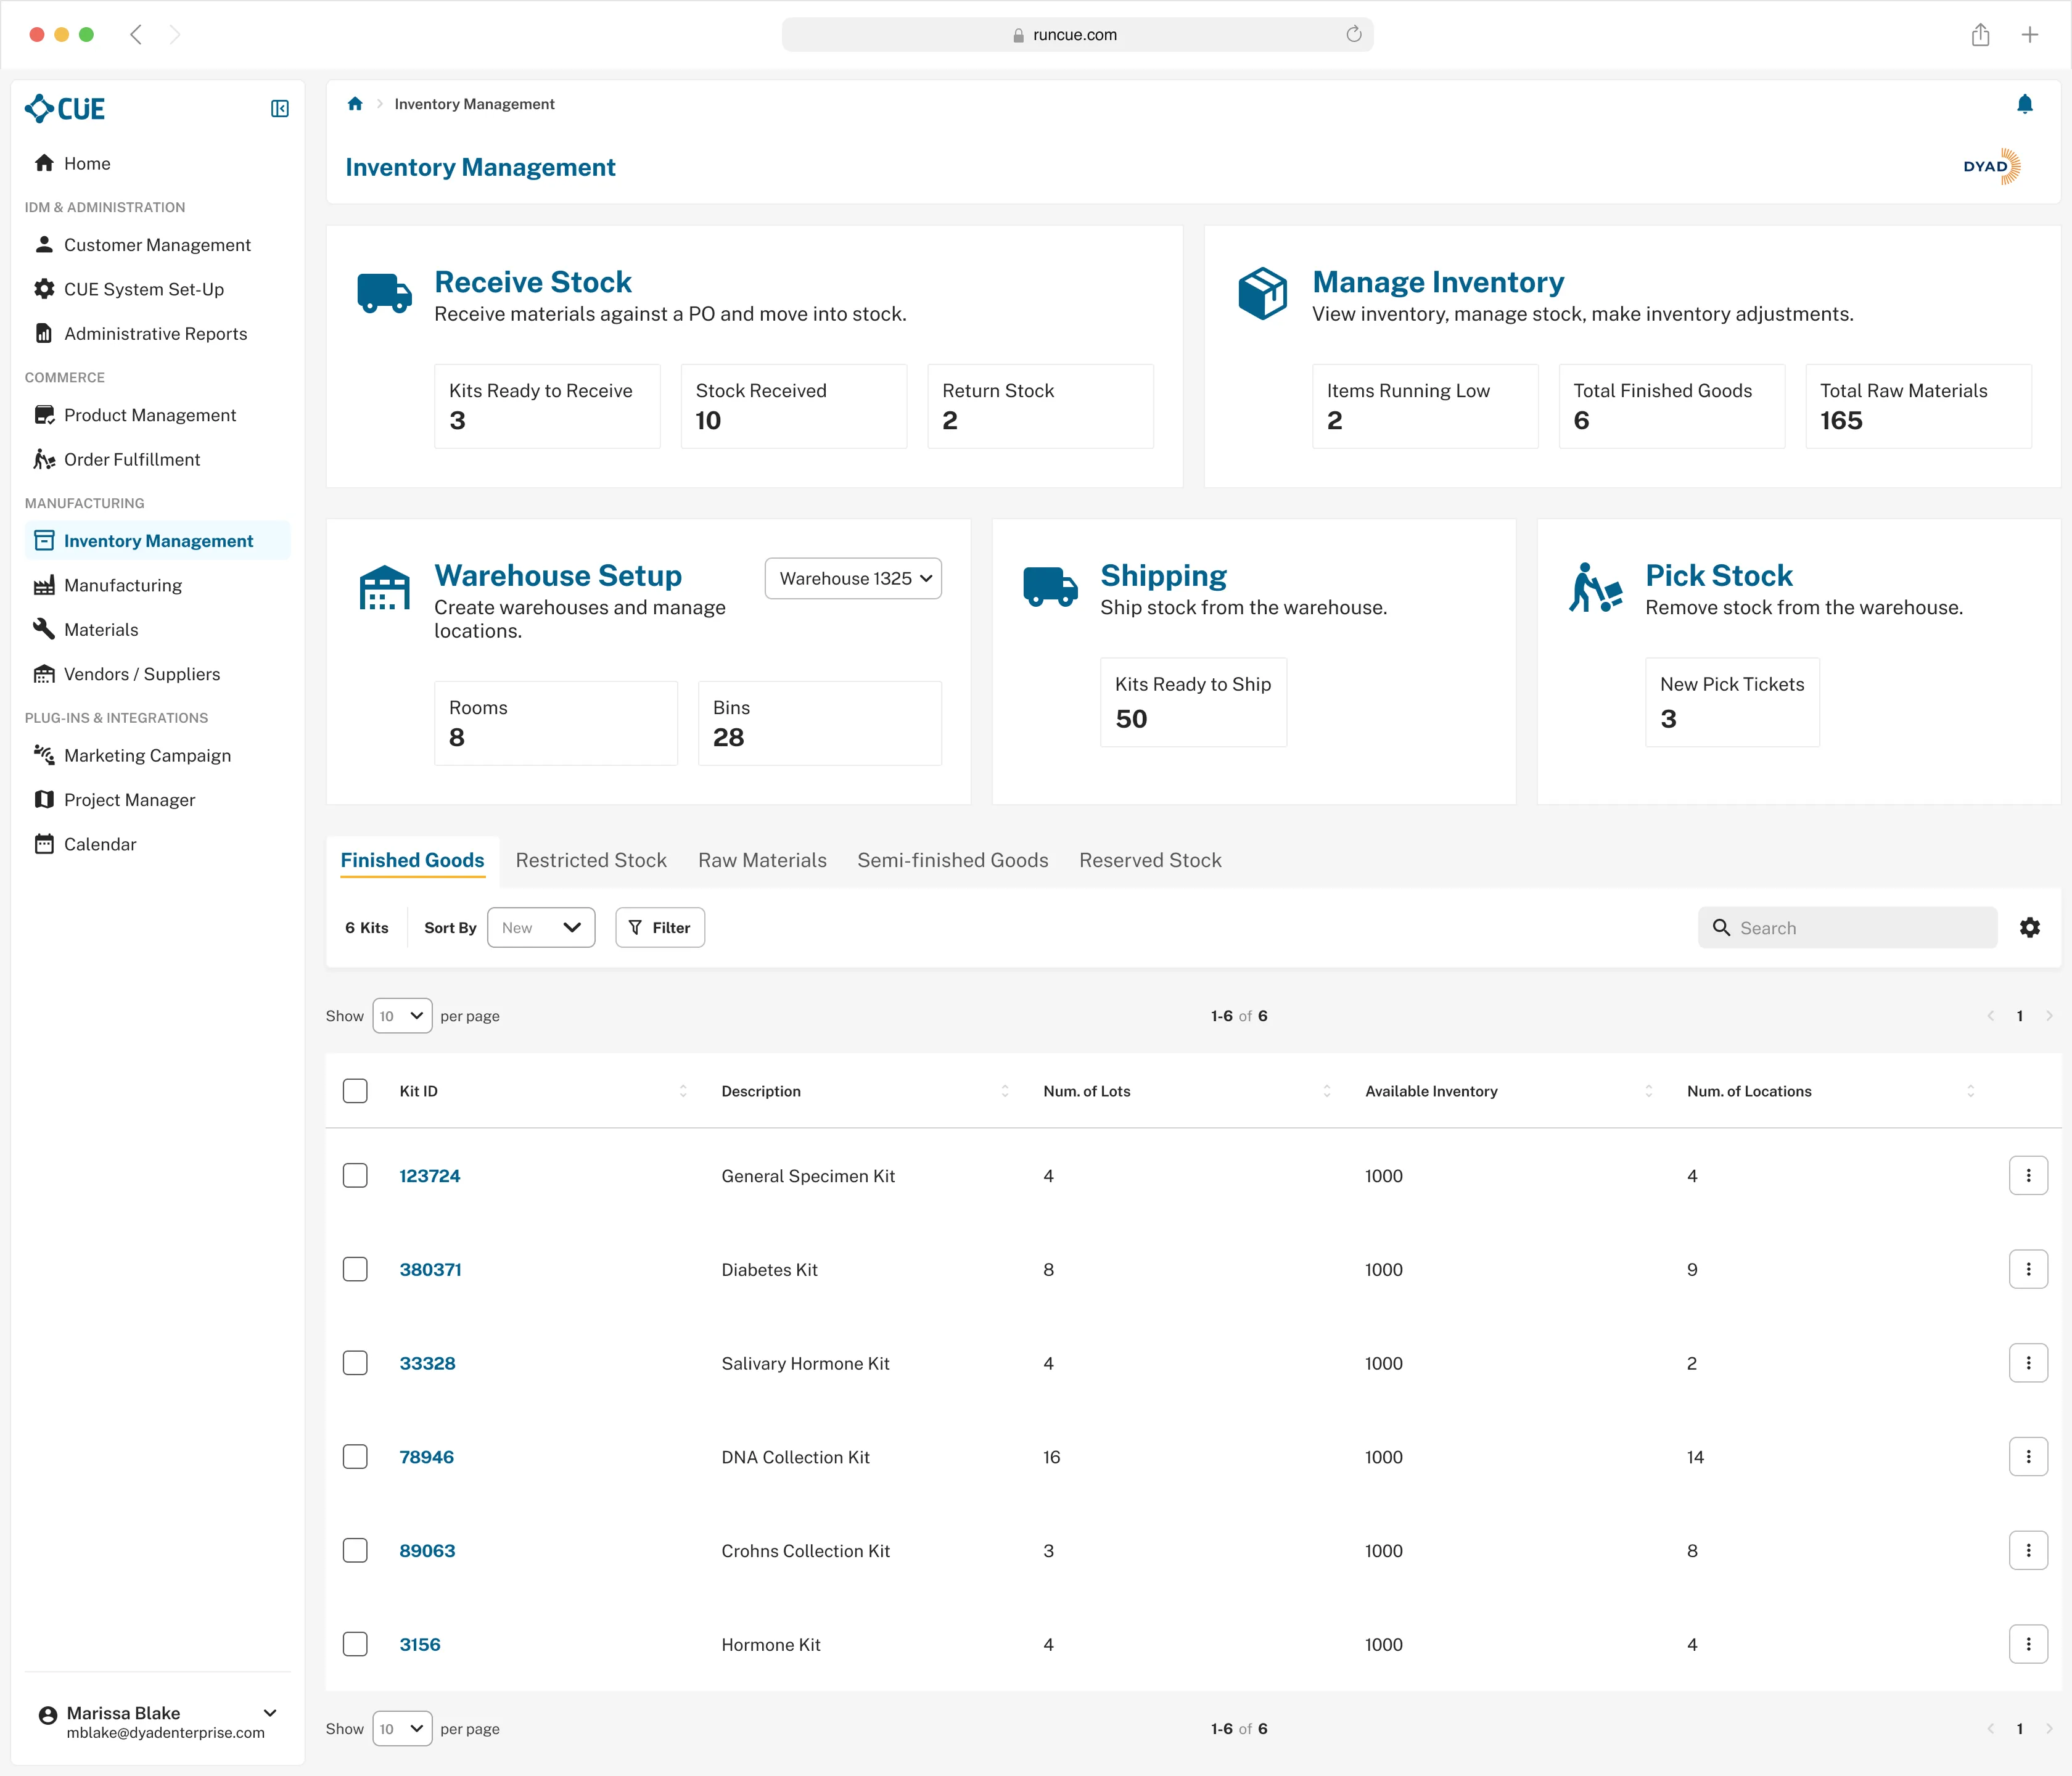Screen dimensions: 2072x1776
Task: Click the Filter button
Action: pyautogui.click(x=660, y=927)
